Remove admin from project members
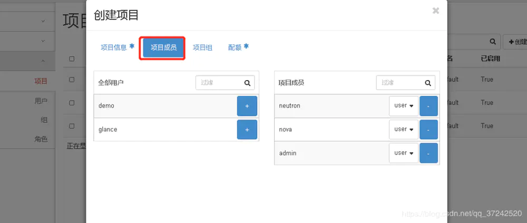Viewport: 527px width, 223px height. tap(428, 153)
